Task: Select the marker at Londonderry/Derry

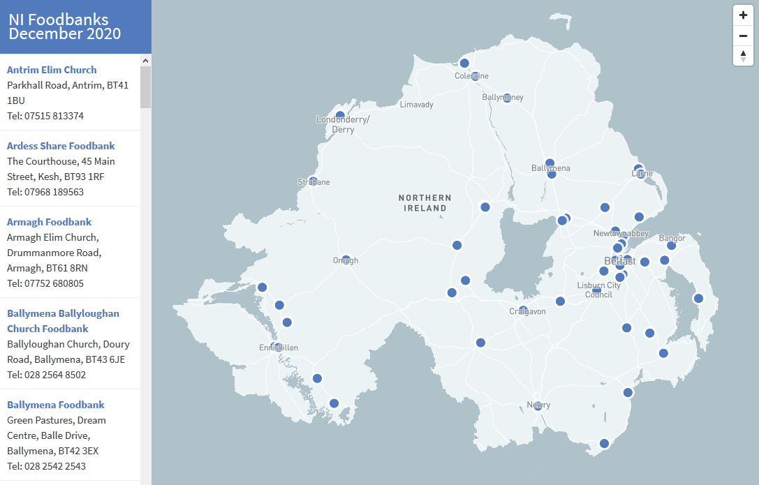Action: tap(340, 116)
